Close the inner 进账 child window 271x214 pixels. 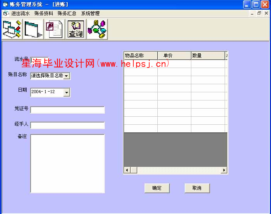coord(266,13)
